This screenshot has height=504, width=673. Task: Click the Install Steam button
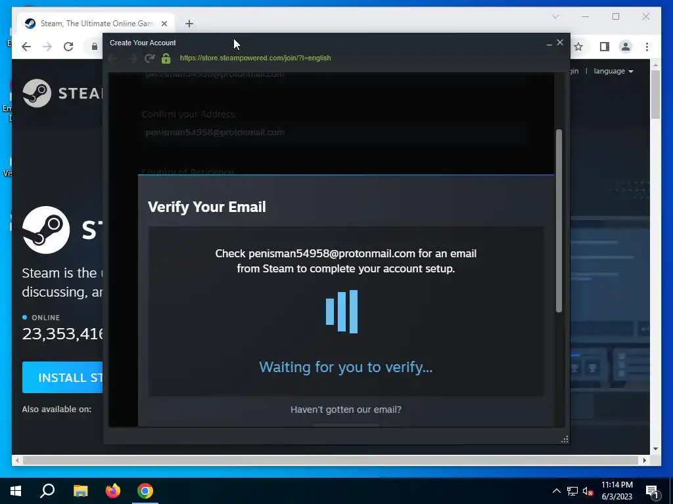tap(62, 377)
